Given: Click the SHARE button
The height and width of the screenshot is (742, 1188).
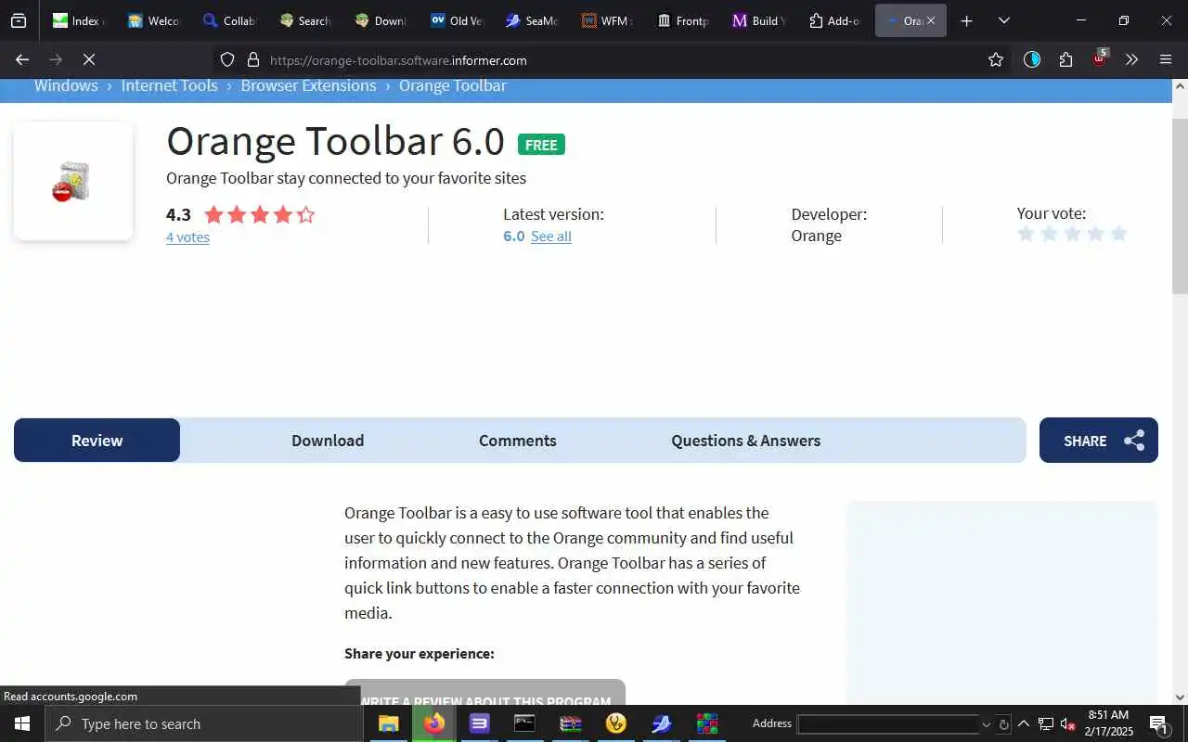Looking at the screenshot, I should 1099,441.
